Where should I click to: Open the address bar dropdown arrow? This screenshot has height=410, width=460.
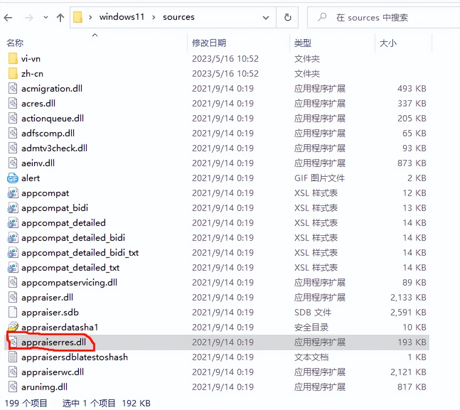[x=266, y=17]
